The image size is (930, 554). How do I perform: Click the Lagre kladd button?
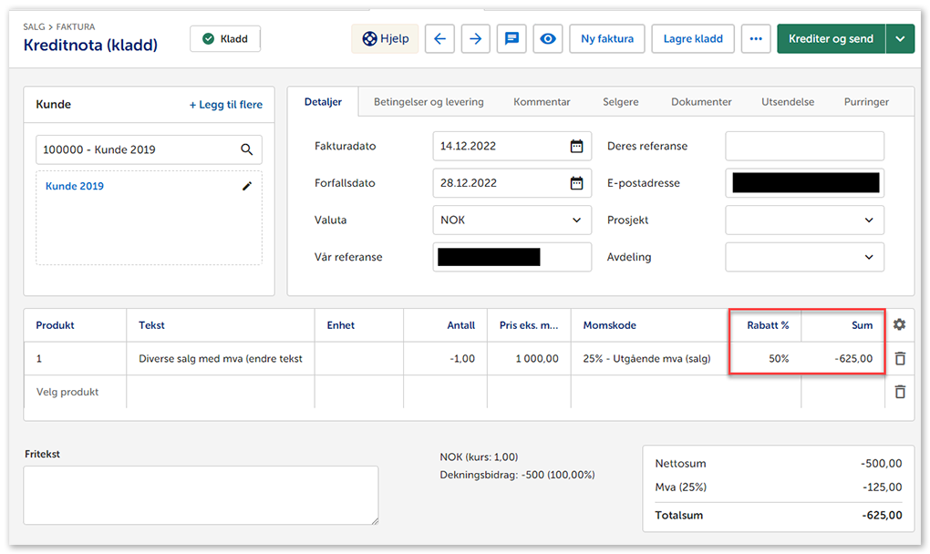(x=694, y=39)
